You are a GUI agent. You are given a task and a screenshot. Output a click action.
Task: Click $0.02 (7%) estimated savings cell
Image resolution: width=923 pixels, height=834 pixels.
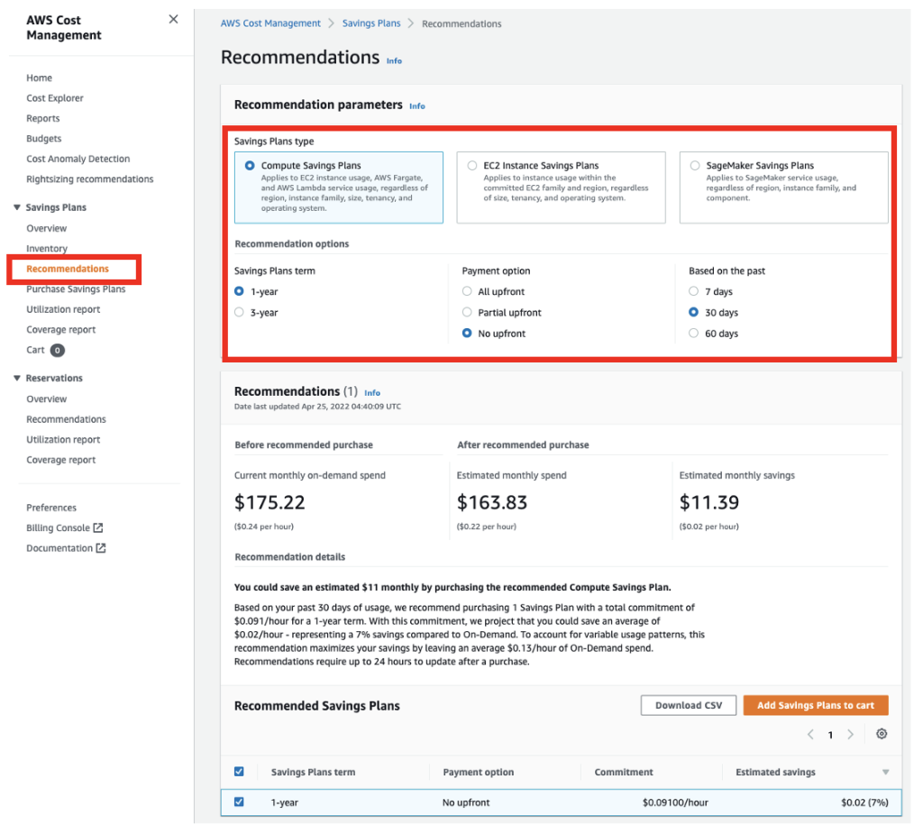864,802
